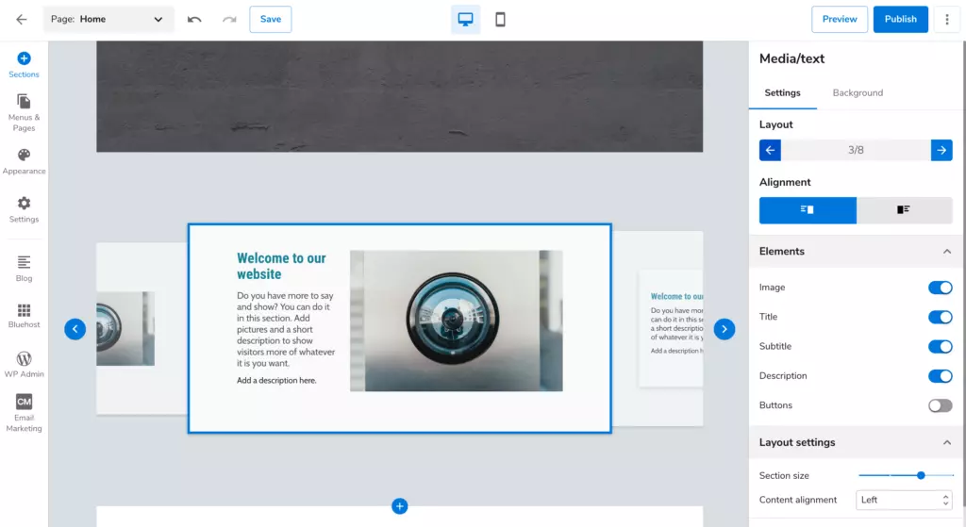Open the Sections panel

[x=24, y=65]
